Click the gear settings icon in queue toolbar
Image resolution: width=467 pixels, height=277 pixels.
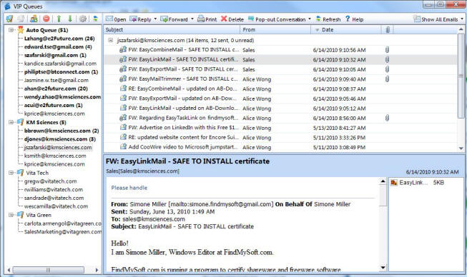click(x=83, y=19)
